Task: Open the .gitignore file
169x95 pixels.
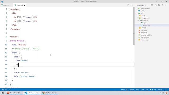Action: pos(144,30)
